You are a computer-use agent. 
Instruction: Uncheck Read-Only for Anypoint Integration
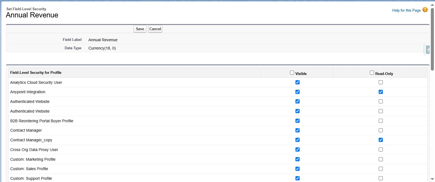tap(381, 92)
